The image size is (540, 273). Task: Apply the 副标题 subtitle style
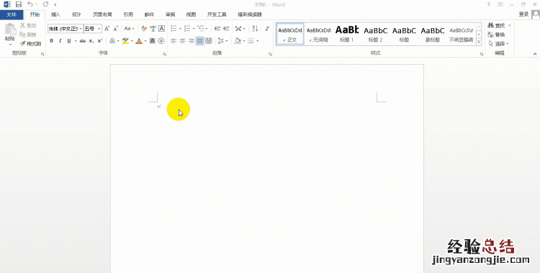(433, 34)
